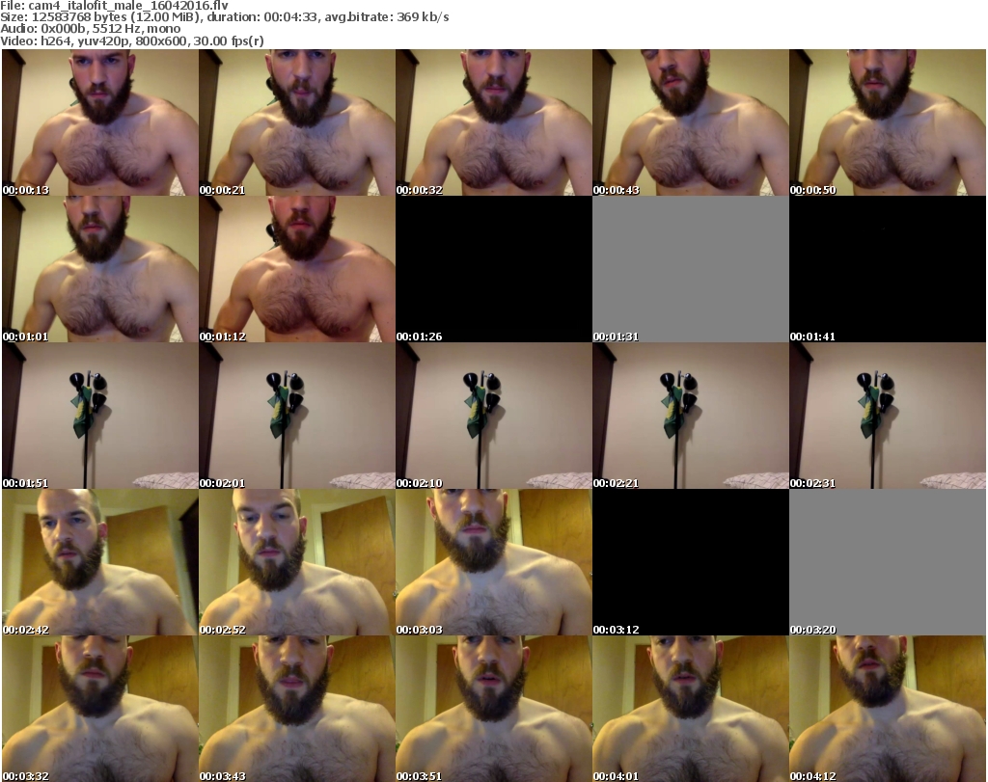Open the frame at 00:00:43
The image size is (988, 782).
[691, 122]
